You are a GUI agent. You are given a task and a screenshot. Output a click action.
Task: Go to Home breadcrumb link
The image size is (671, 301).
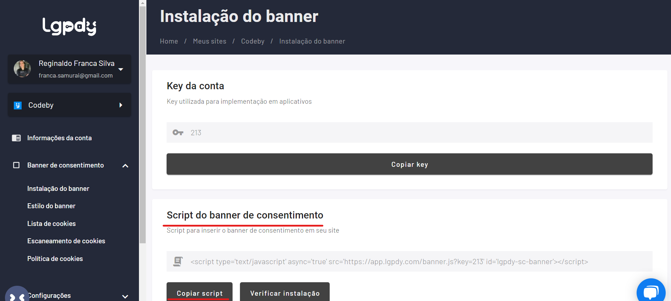(x=169, y=41)
